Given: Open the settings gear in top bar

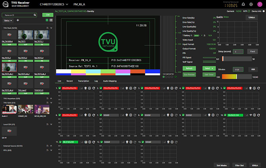Looking at the screenshot, I should [x=251, y=4].
